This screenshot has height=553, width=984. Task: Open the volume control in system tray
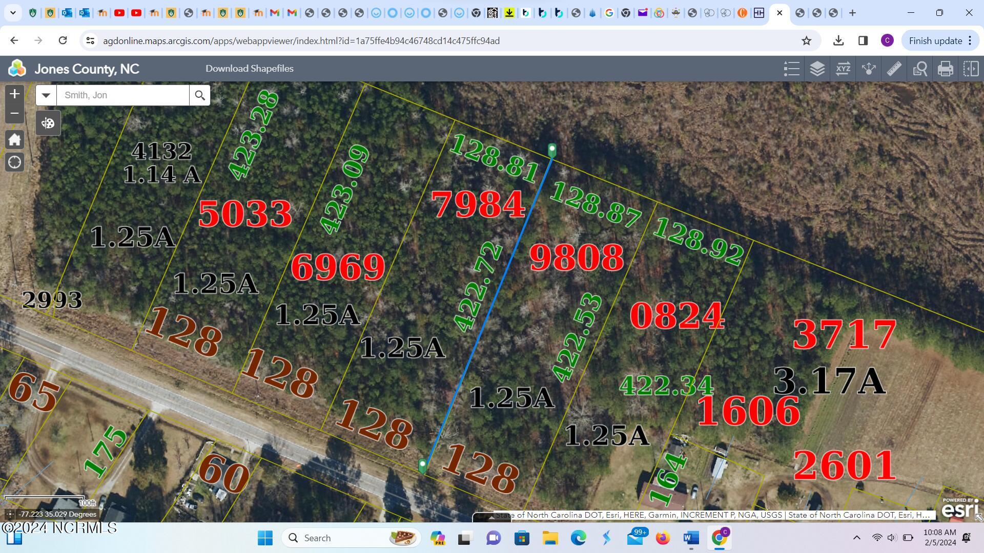point(892,538)
